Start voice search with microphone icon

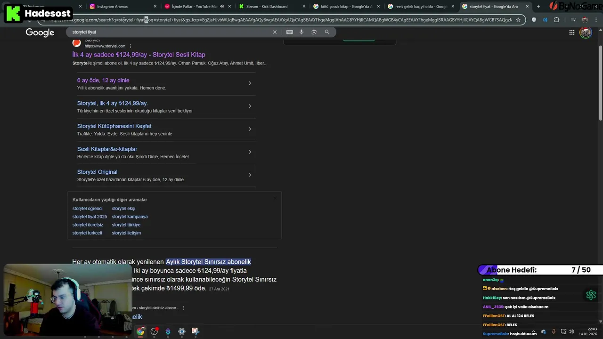point(301,32)
